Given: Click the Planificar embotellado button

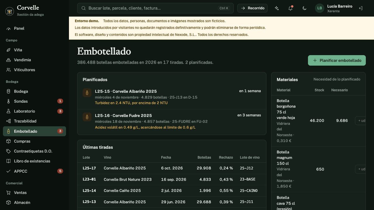Looking at the screenshot, I should [x=337, y=60].
